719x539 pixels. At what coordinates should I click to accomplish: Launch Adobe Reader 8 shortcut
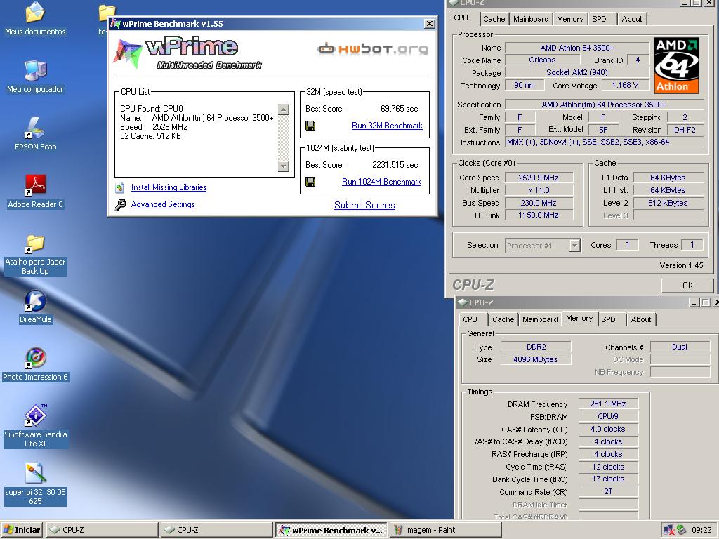coord(35,192)
